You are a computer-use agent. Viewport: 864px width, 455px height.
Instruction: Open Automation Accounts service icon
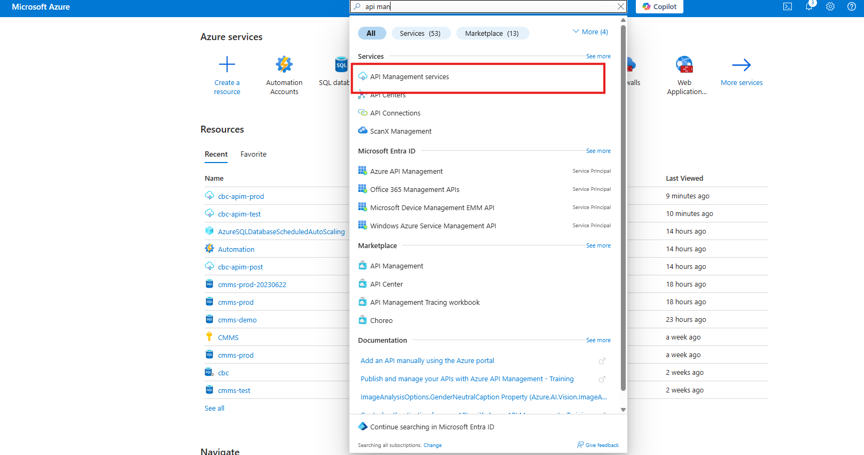(x=284, y=65)
